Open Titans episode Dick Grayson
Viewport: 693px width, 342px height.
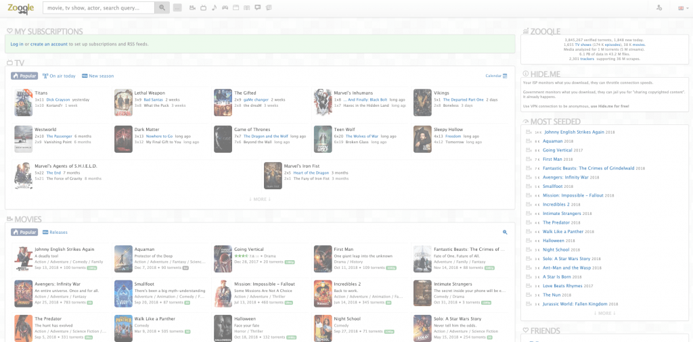tap(58, 100)
